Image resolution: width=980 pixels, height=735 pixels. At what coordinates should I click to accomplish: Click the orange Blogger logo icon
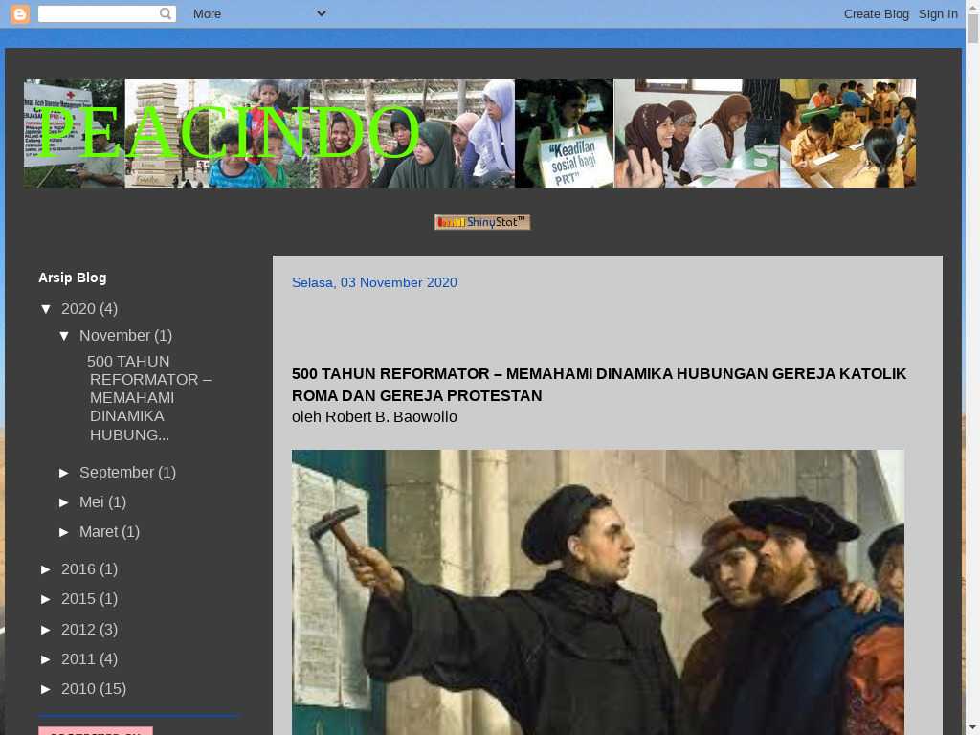[x=20, y=13]
